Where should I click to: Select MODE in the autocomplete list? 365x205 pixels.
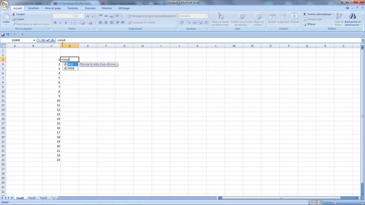70,68
